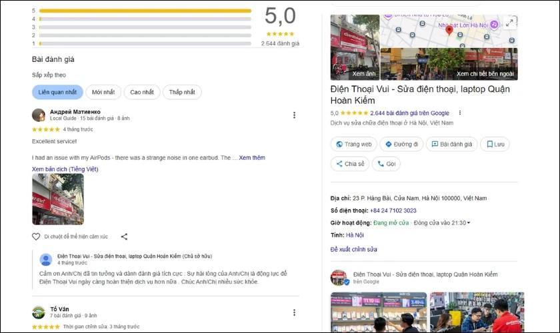The width and height of the screenshot is (560, 333).
Task: Open the review's storefront photo thumbnail
Action: coord(58,199)
